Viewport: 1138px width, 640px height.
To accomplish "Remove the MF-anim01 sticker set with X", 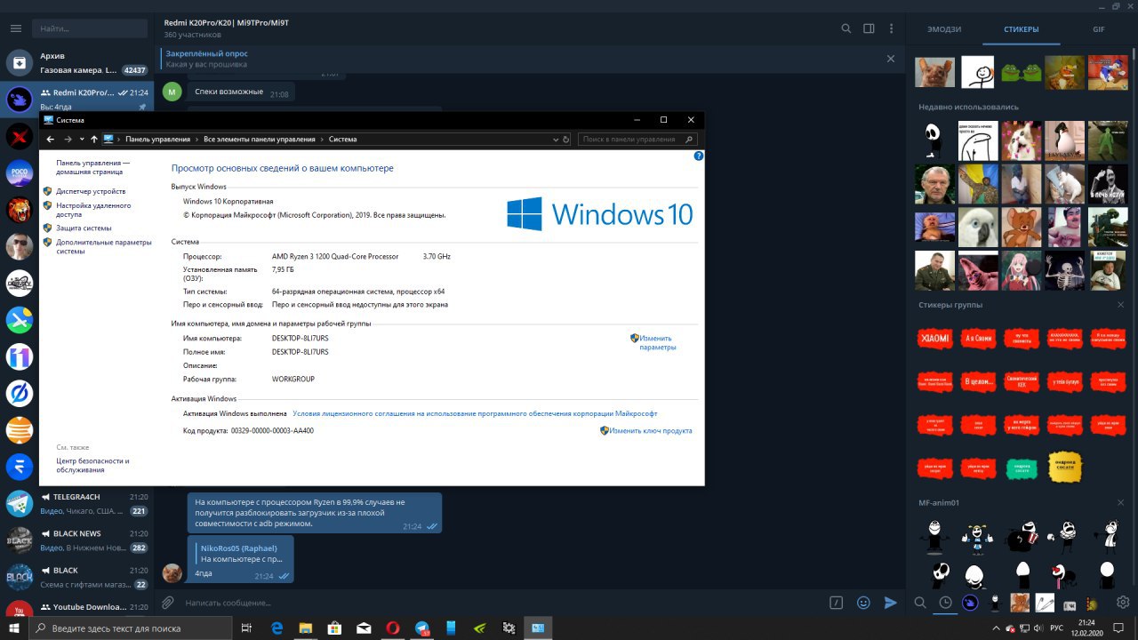I will pos(1120,503).
